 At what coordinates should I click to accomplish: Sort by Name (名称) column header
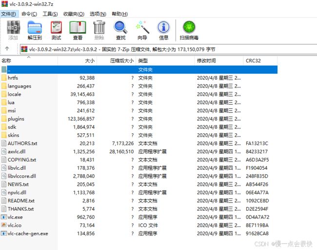(29, 61)
